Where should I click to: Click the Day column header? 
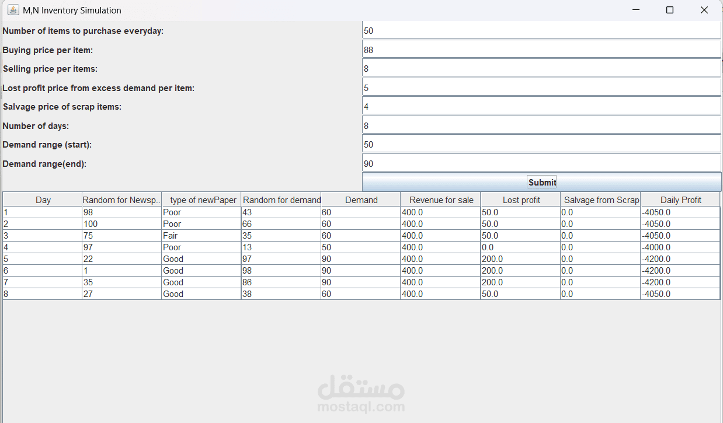[43, 200]
